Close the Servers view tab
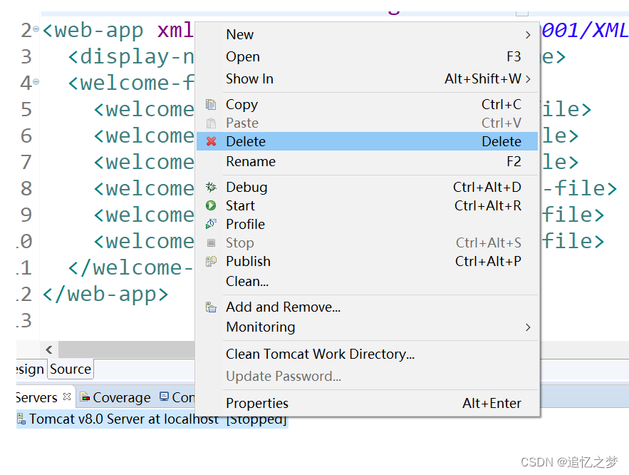This screenshot has width=629, height=475. tap(67, 397)
